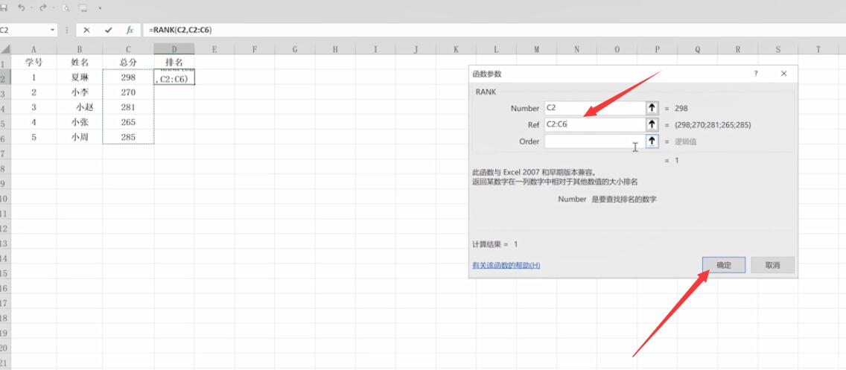Image resolution: width=846 pixels, height=370 pixels.
Task: Collapse dialog via the Order field range selector
Action: (x=652, y=141)
